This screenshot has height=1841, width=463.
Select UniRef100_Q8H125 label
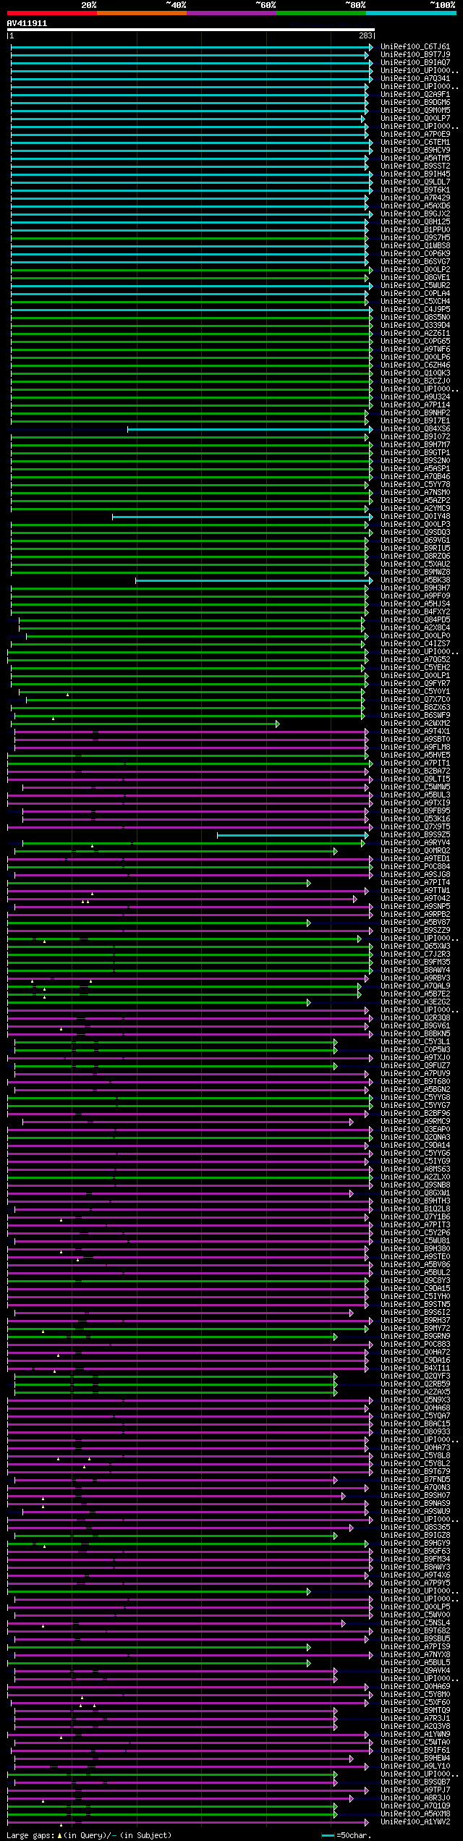click(415, 222)
